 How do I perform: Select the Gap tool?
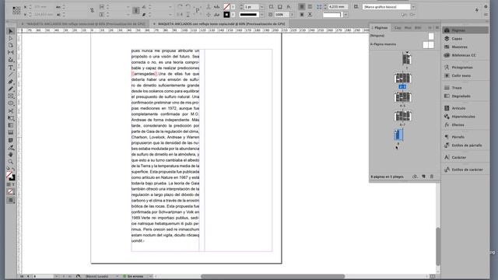(11, 52)
